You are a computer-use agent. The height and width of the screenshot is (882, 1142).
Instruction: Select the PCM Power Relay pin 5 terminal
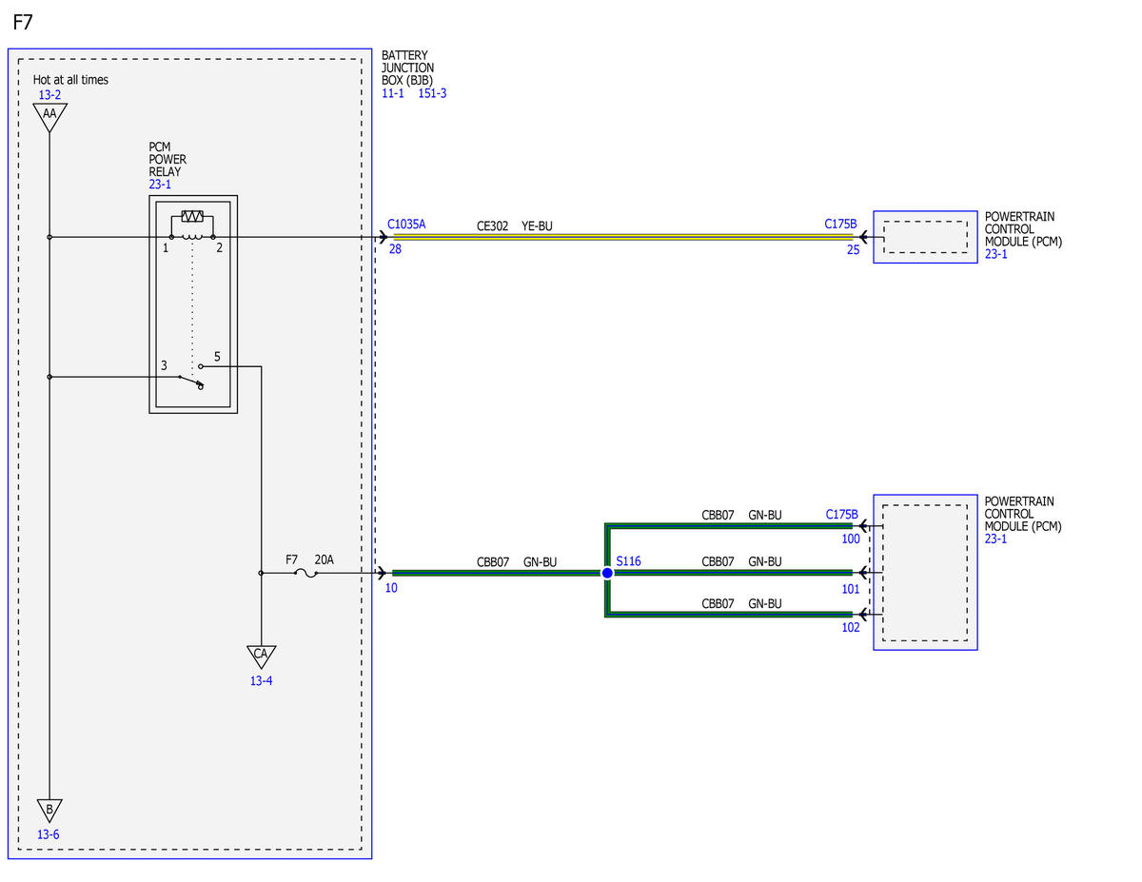201,366
